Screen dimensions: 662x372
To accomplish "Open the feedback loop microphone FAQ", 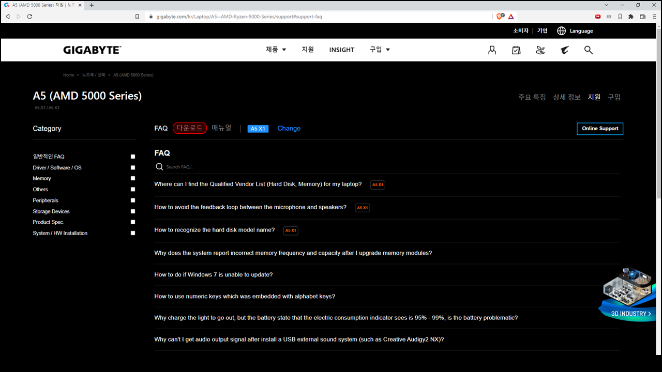I will point(250,207).
